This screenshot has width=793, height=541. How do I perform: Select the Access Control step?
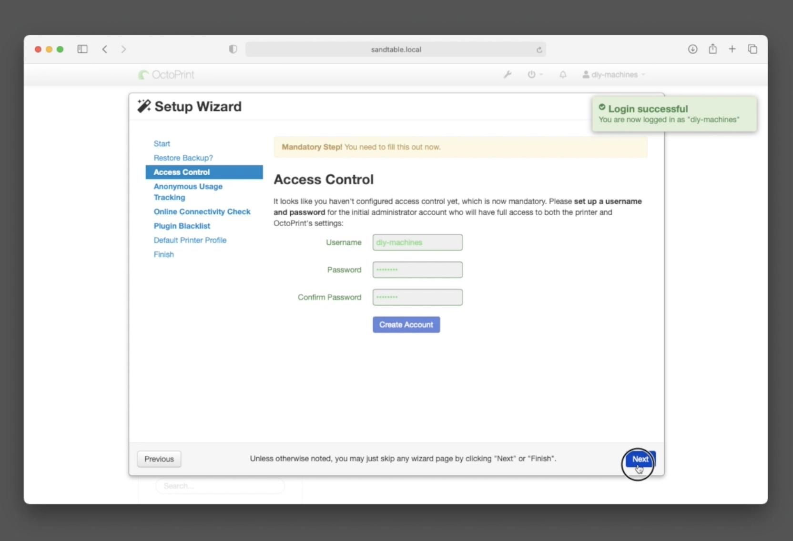point(204,172)
